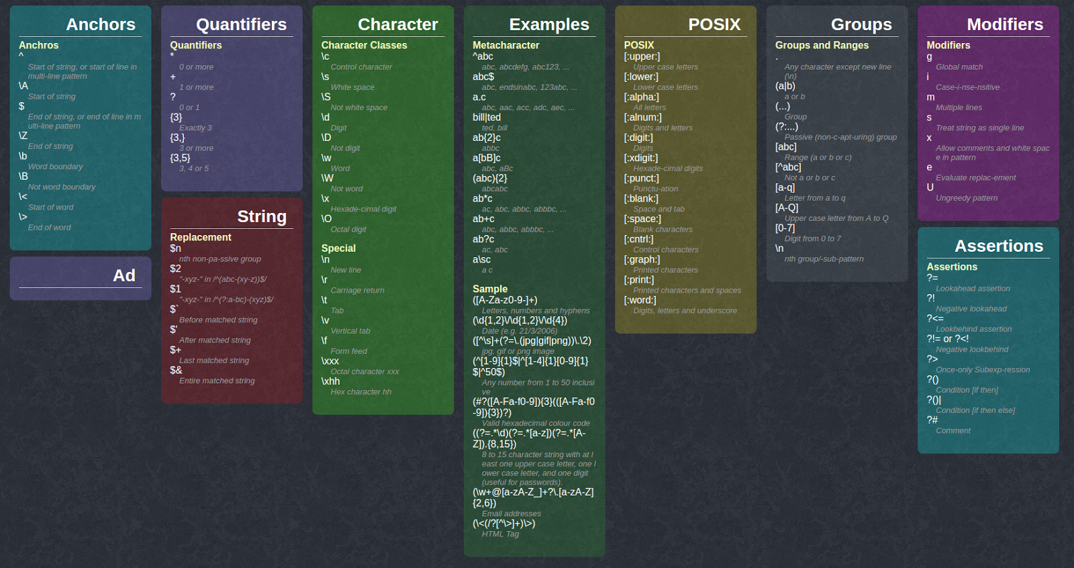Screen dimensions: 1074x568
Task: Click the Character card title
Action: tap(397, 25)
